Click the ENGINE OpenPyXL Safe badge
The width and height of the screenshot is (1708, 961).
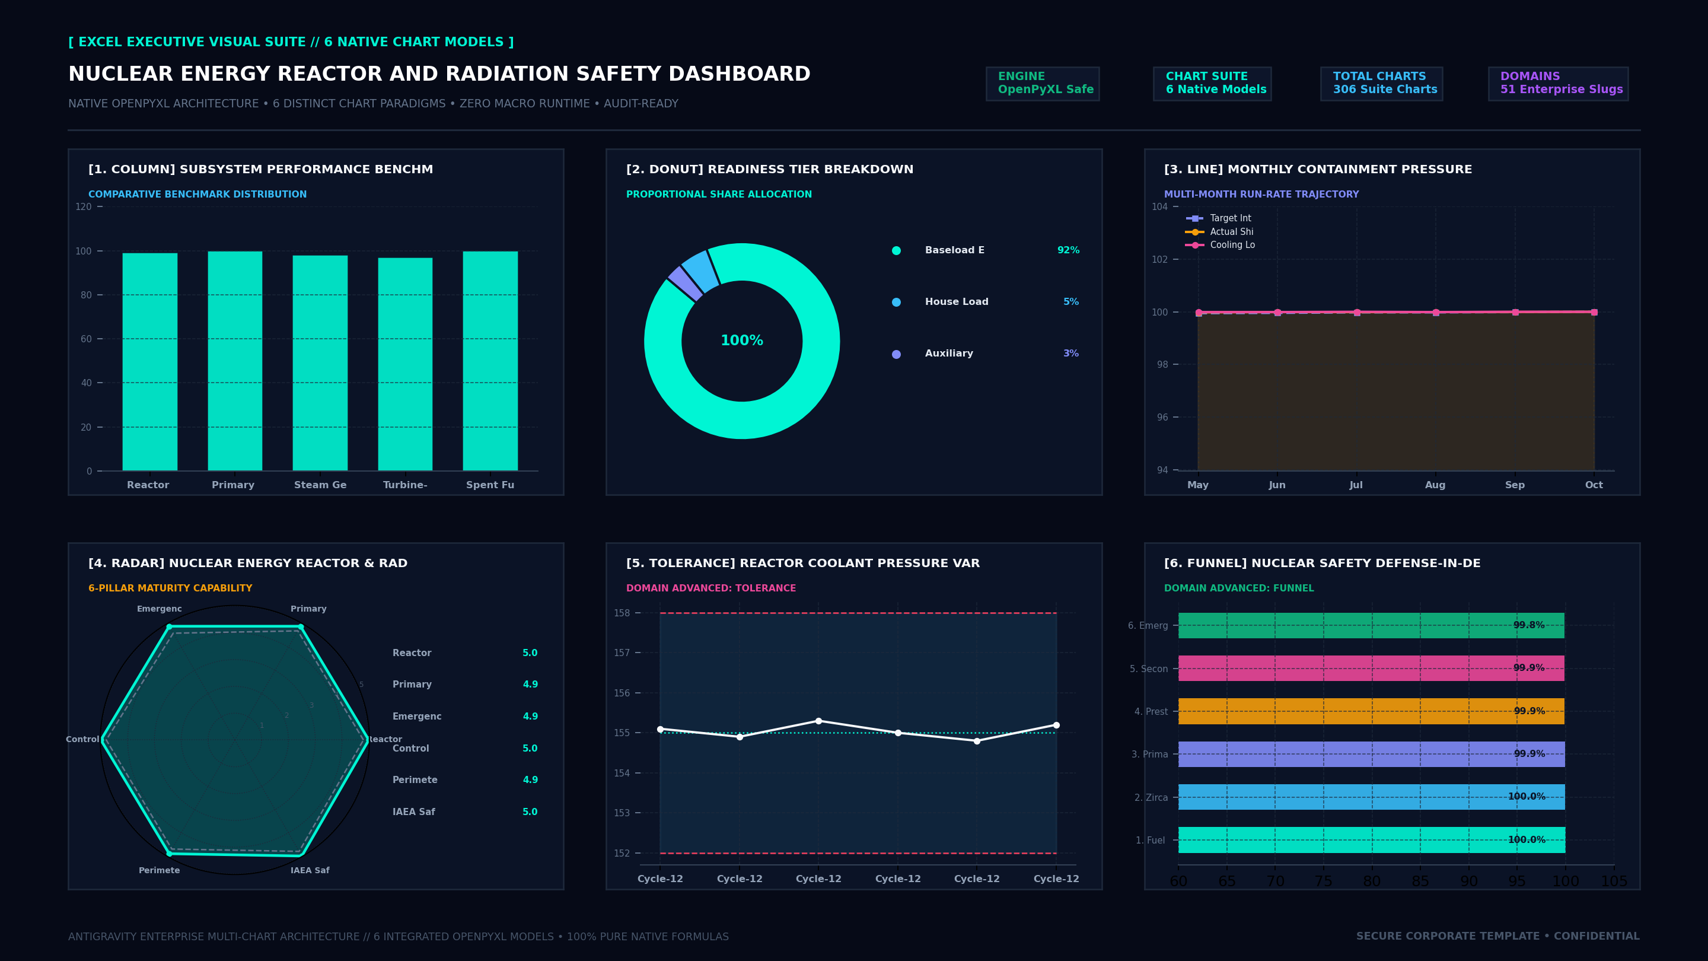click(1043, 84)
